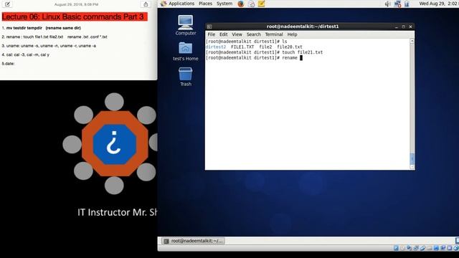Click the root@nadeemtalkit taskbar button
This screenshot has height=258, width=459.
193,241
